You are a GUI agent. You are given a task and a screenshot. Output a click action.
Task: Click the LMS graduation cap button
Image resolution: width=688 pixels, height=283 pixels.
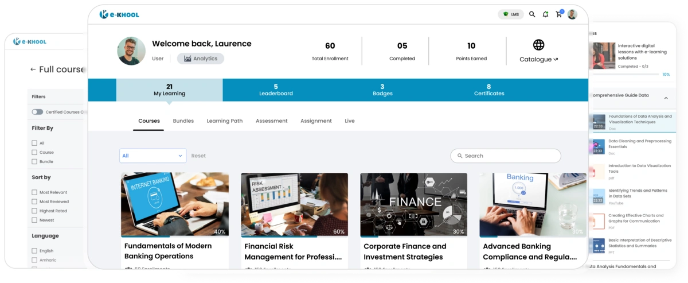tap(510, 14)
